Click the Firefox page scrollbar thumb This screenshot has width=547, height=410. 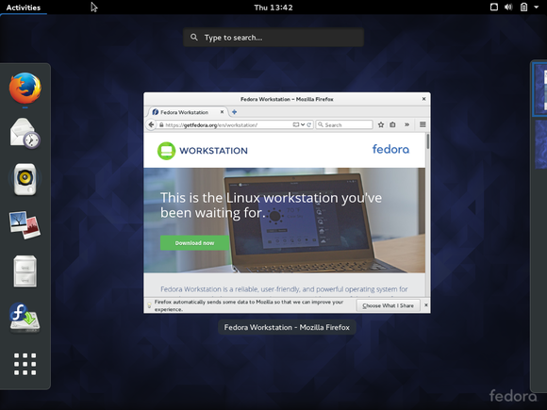[x=427, y=142]
